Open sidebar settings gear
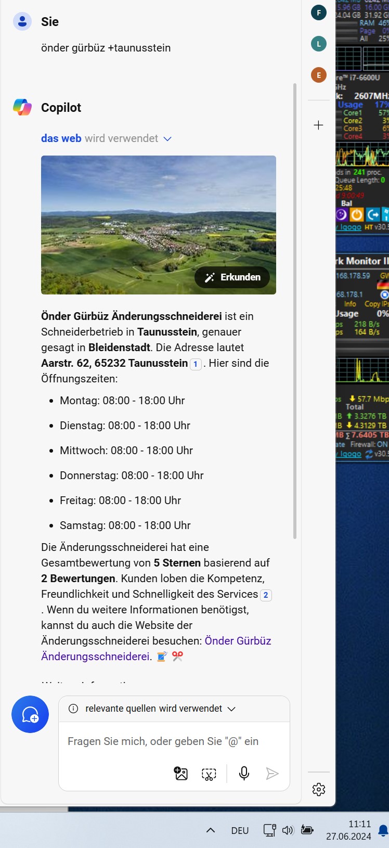Viewport: 389px width, 848px height. 319,789
